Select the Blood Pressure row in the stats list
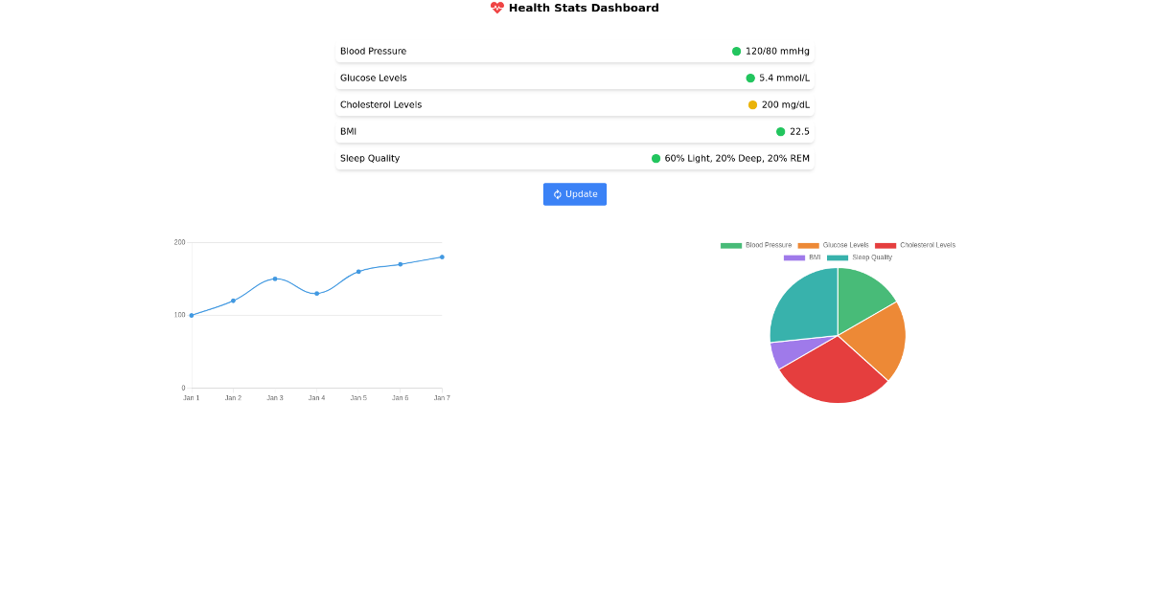The height and width of the screenshot is (603, 1150). [479, 51]
